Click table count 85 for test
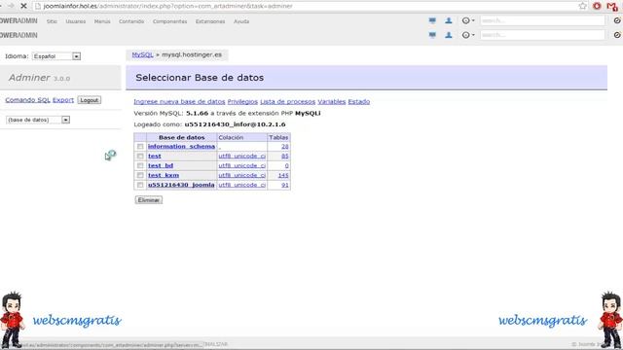This screenshot has width=623, height=350. [x=285, y=156]
